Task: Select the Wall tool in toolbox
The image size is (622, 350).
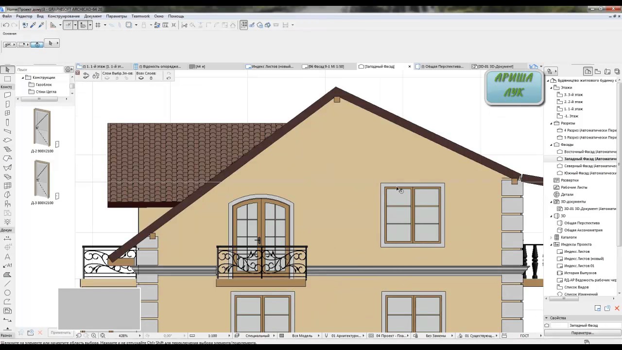Action: click(7, 95)
